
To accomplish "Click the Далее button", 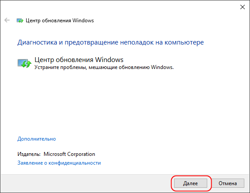I will click(191, 183).
